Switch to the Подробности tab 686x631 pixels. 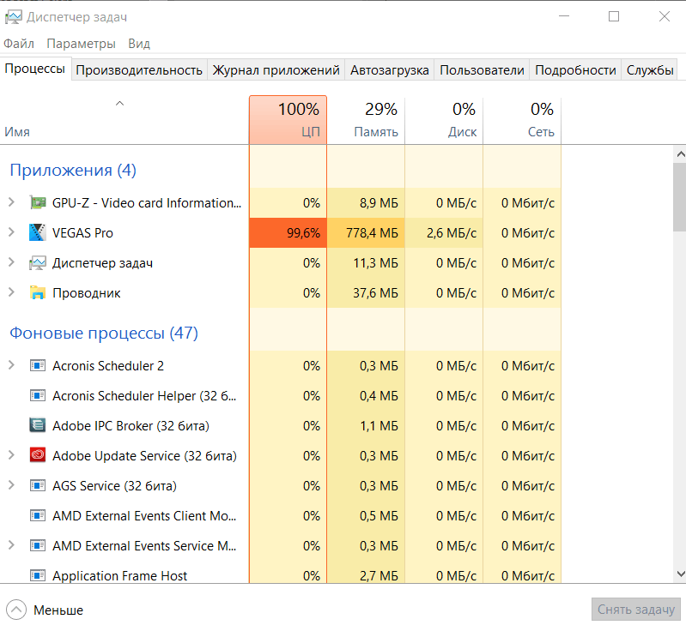[575, 70]
